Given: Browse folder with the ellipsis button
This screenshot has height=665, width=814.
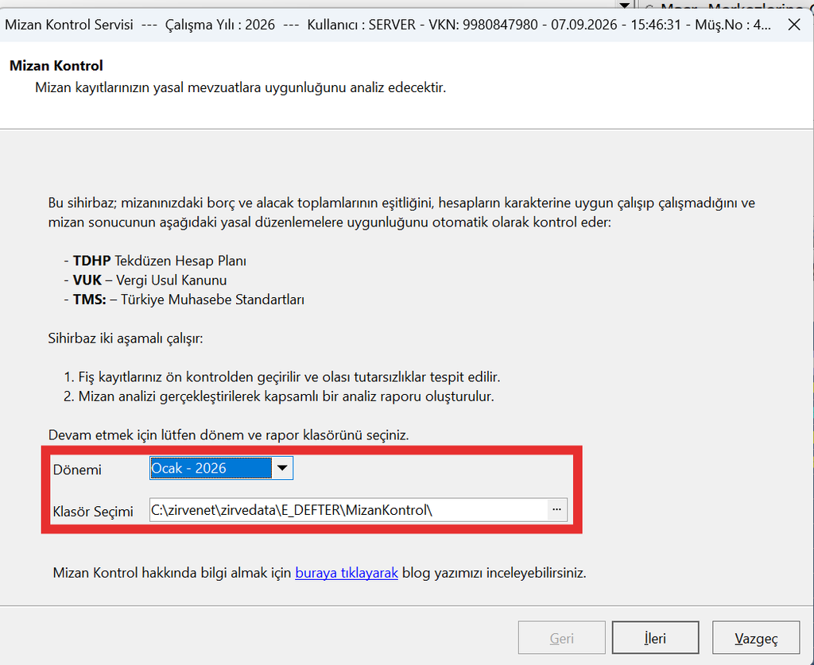Looking at the screenshot, I should click(557, 510).
